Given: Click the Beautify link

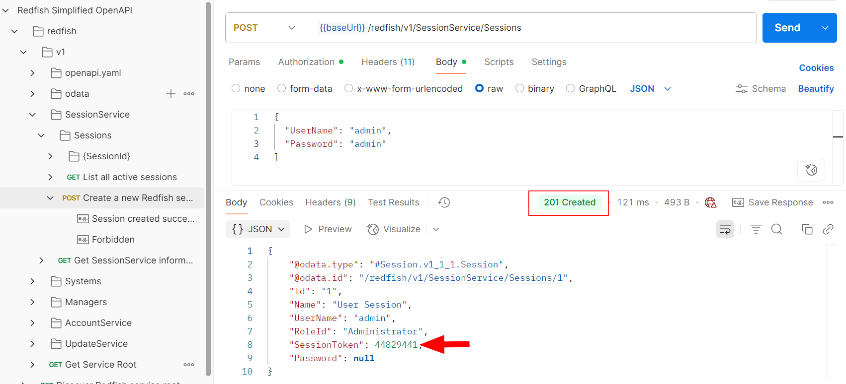Looking at the screenshot, I should (816, 89).
